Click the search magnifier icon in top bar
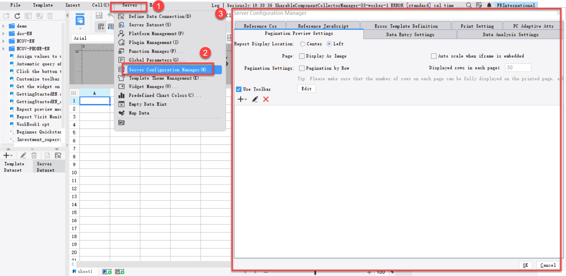 coord(469,5)
